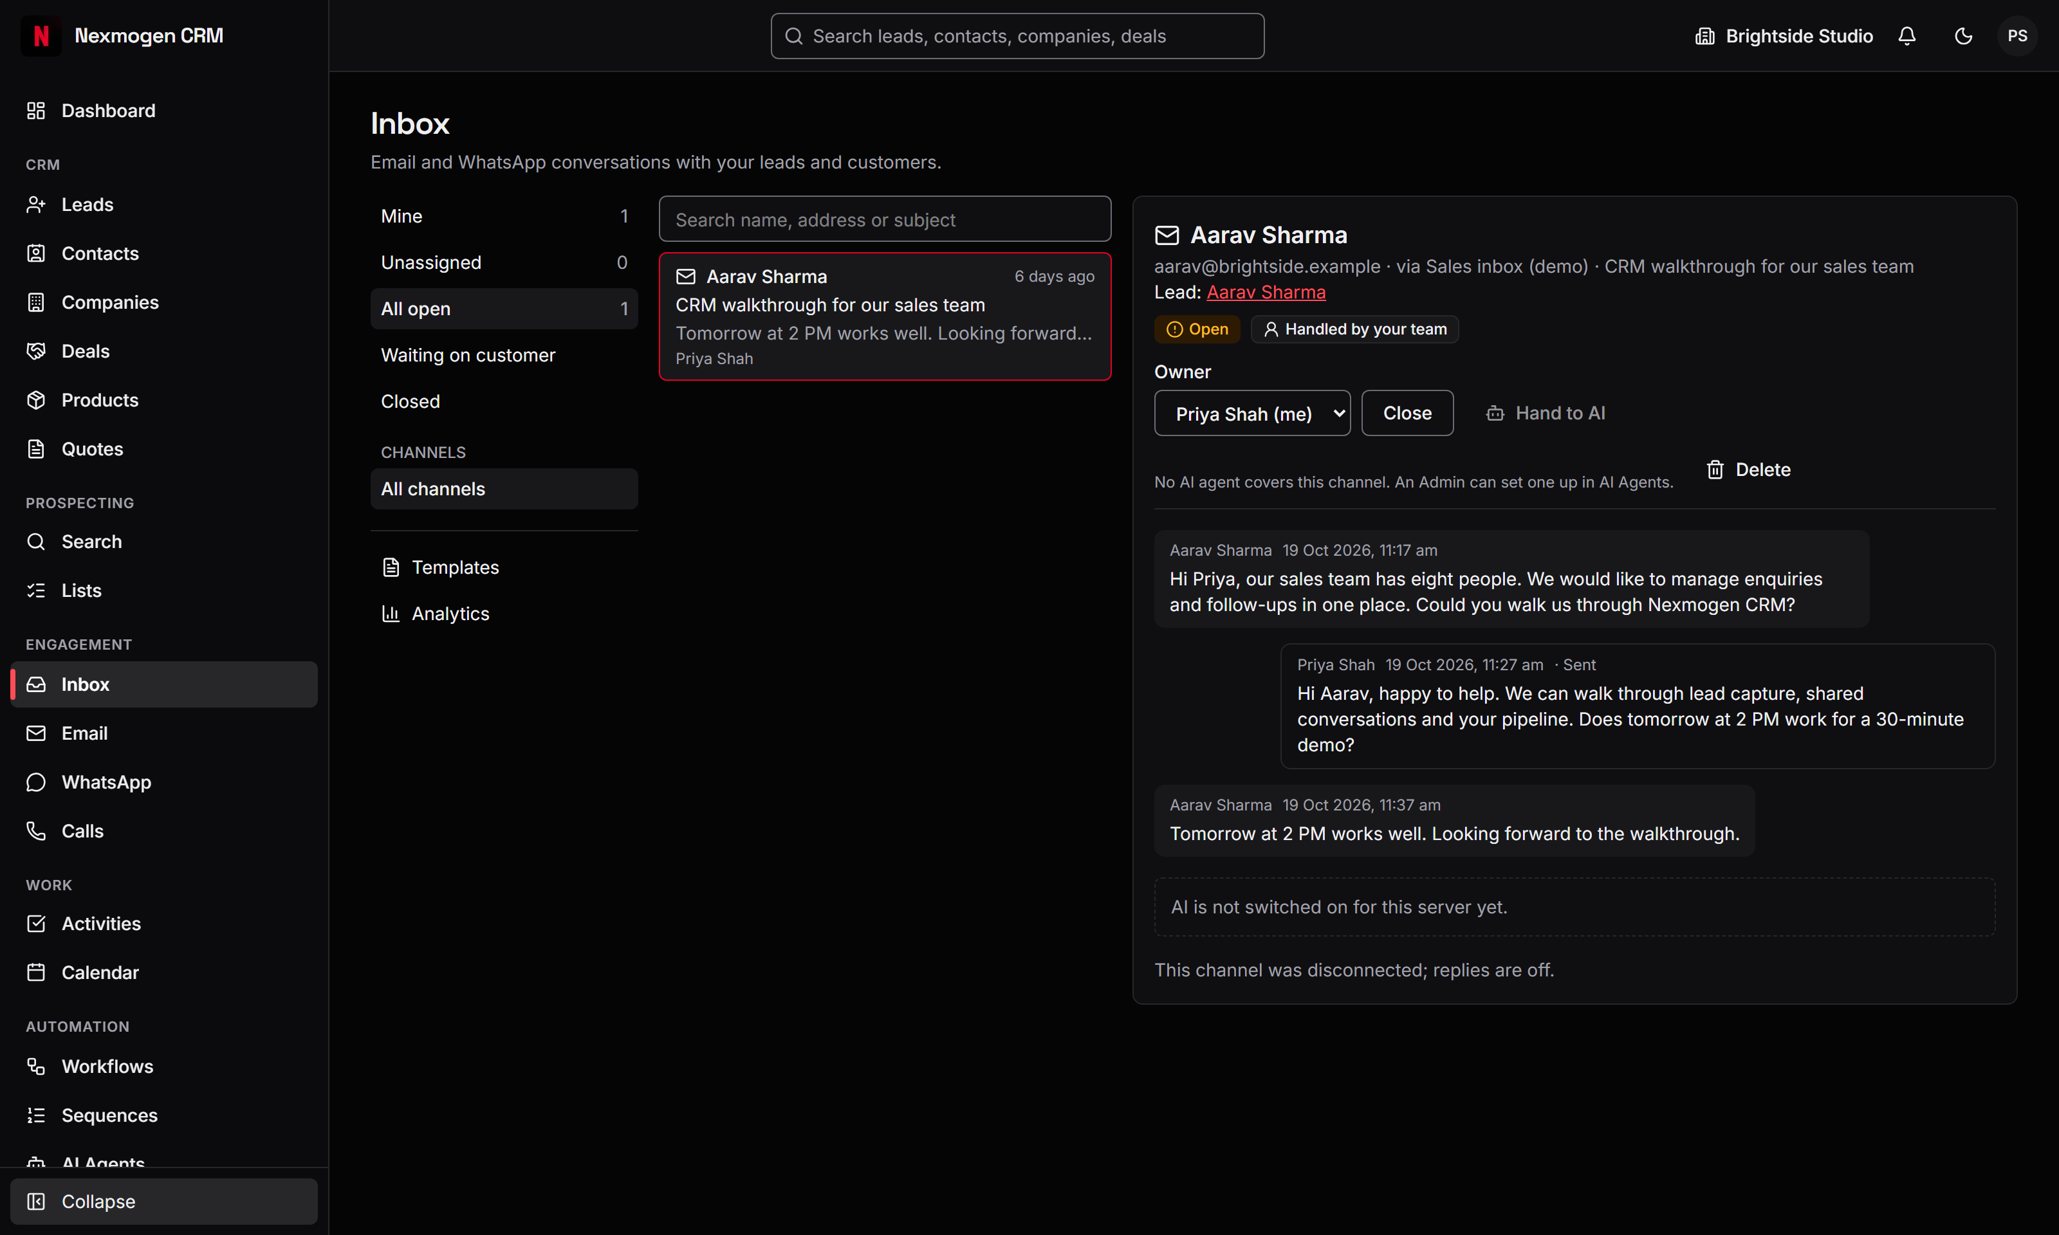Select the All open filter
The image size is (2059, 1235).
click(504, 309)
